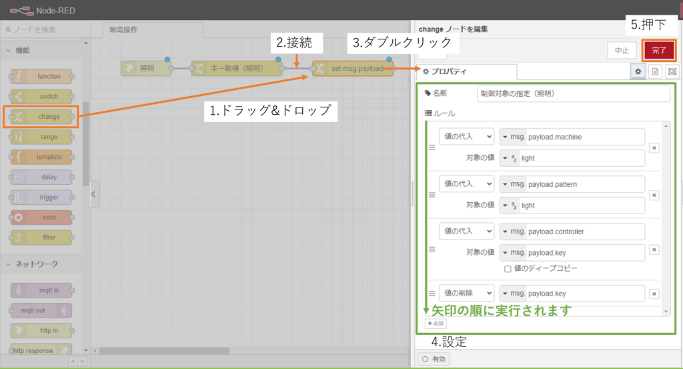Enable 値のディープコピー checkbox
Viewport: 683px width, 369px height.
508,269
